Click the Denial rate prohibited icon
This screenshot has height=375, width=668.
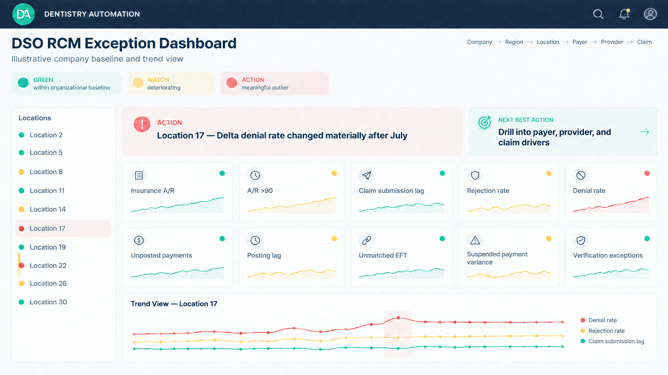click(x=581, y=175)
